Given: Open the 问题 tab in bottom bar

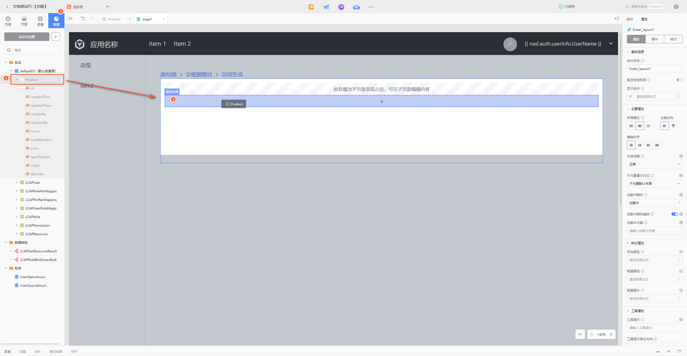Looking at the screenshot, I should click(23, 351).
